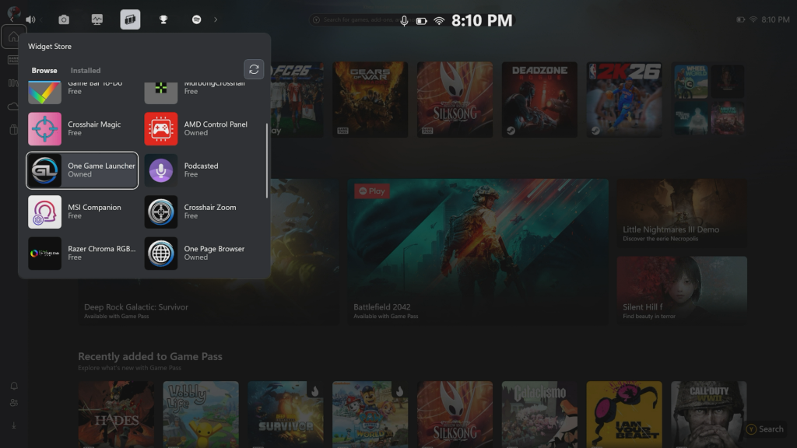Open the Achievements trophy widget

point(163,19)
